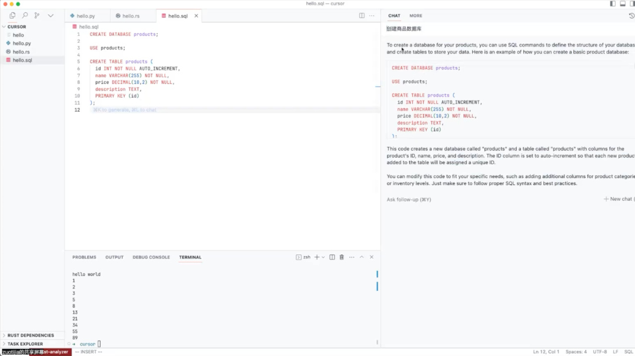The height and width of the screenshot is (356, 635).
Task: Open chat history clock icon
Action: (x=631, y=15)
